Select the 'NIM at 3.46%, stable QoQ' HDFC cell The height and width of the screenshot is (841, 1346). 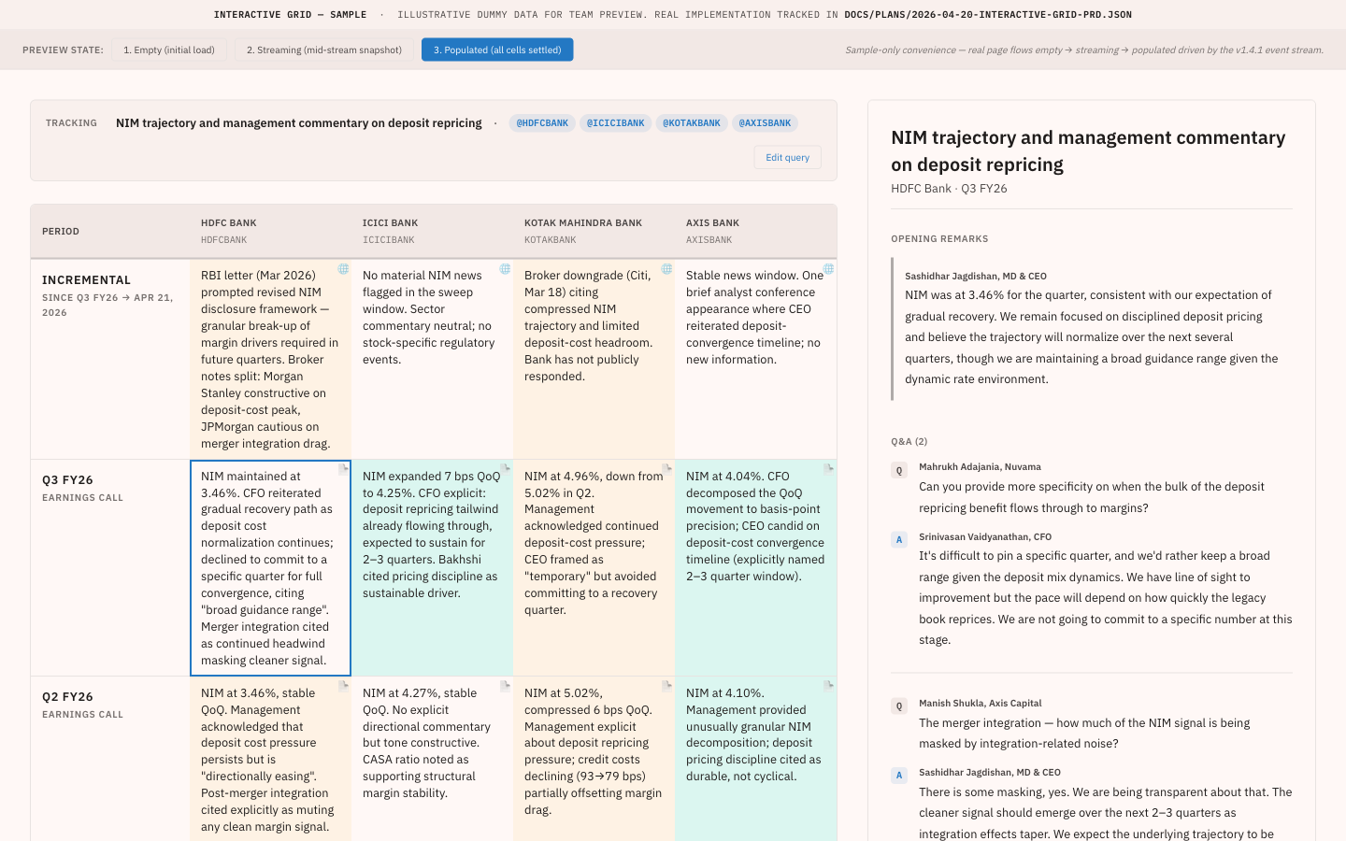click(x=270, y=758)
